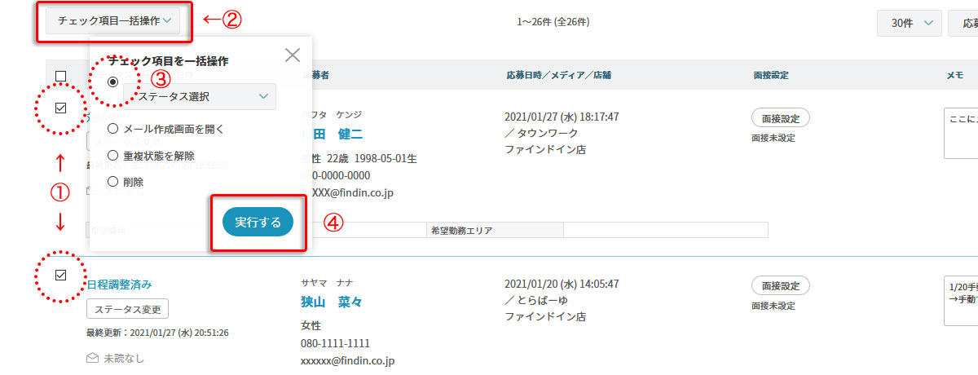Choose the 重複状態を解除 radio option

coord(113,156)
